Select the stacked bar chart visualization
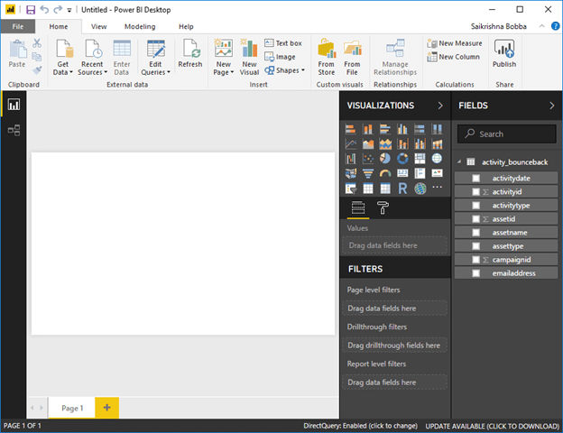Viewport: 563px width, 433px height. [350, 128]
